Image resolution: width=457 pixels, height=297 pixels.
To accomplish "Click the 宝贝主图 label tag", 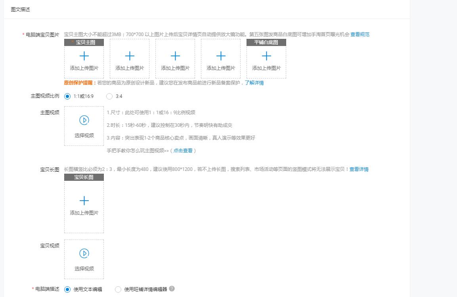I will coord(84,42).
